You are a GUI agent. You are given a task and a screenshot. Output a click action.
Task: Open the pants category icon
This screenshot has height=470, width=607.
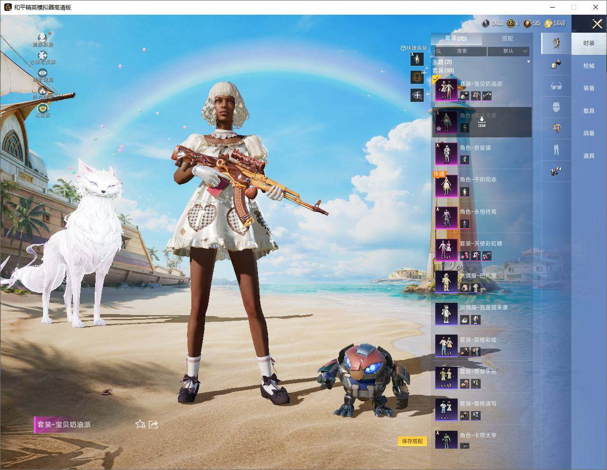pos(556,150)
